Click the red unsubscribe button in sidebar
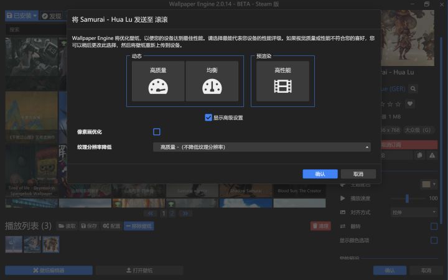Screen dimensions: 448x280 [x=409, y=145]
